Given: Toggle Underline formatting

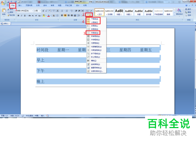Looking at the screenshot, I should pyautogui.click(x=25, y=16).
